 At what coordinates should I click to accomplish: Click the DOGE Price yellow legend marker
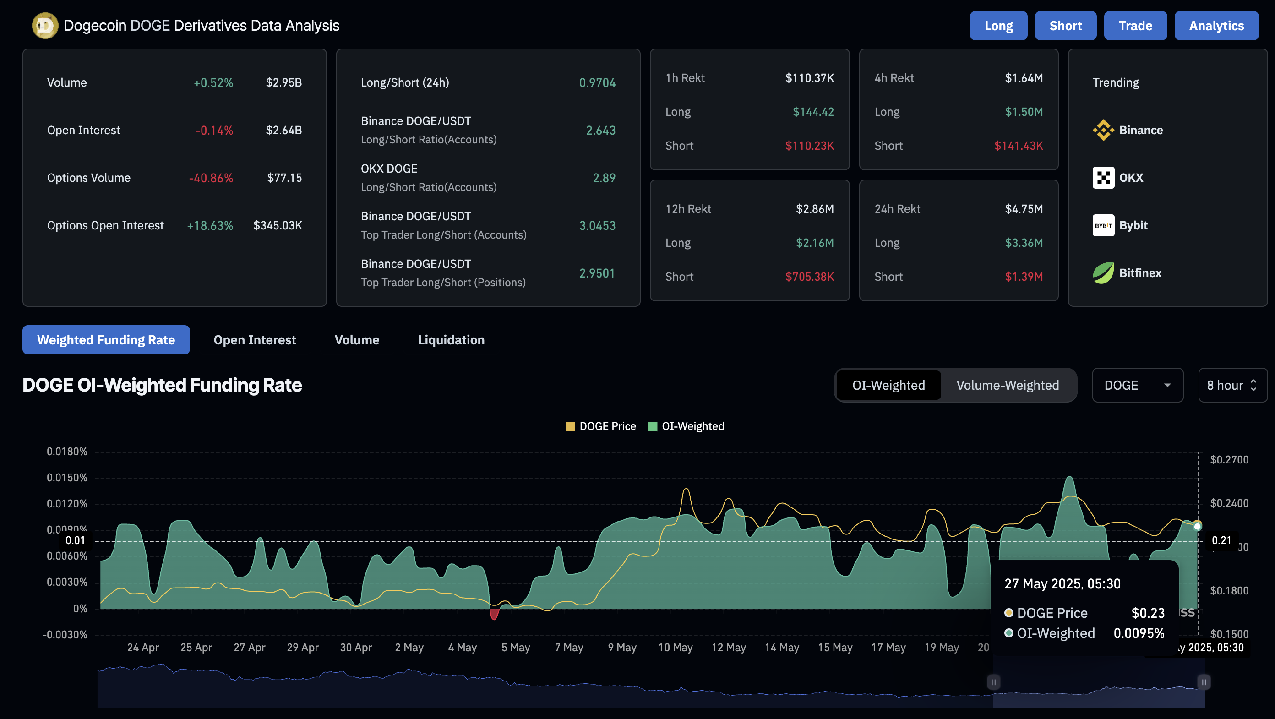coord(570,426)
